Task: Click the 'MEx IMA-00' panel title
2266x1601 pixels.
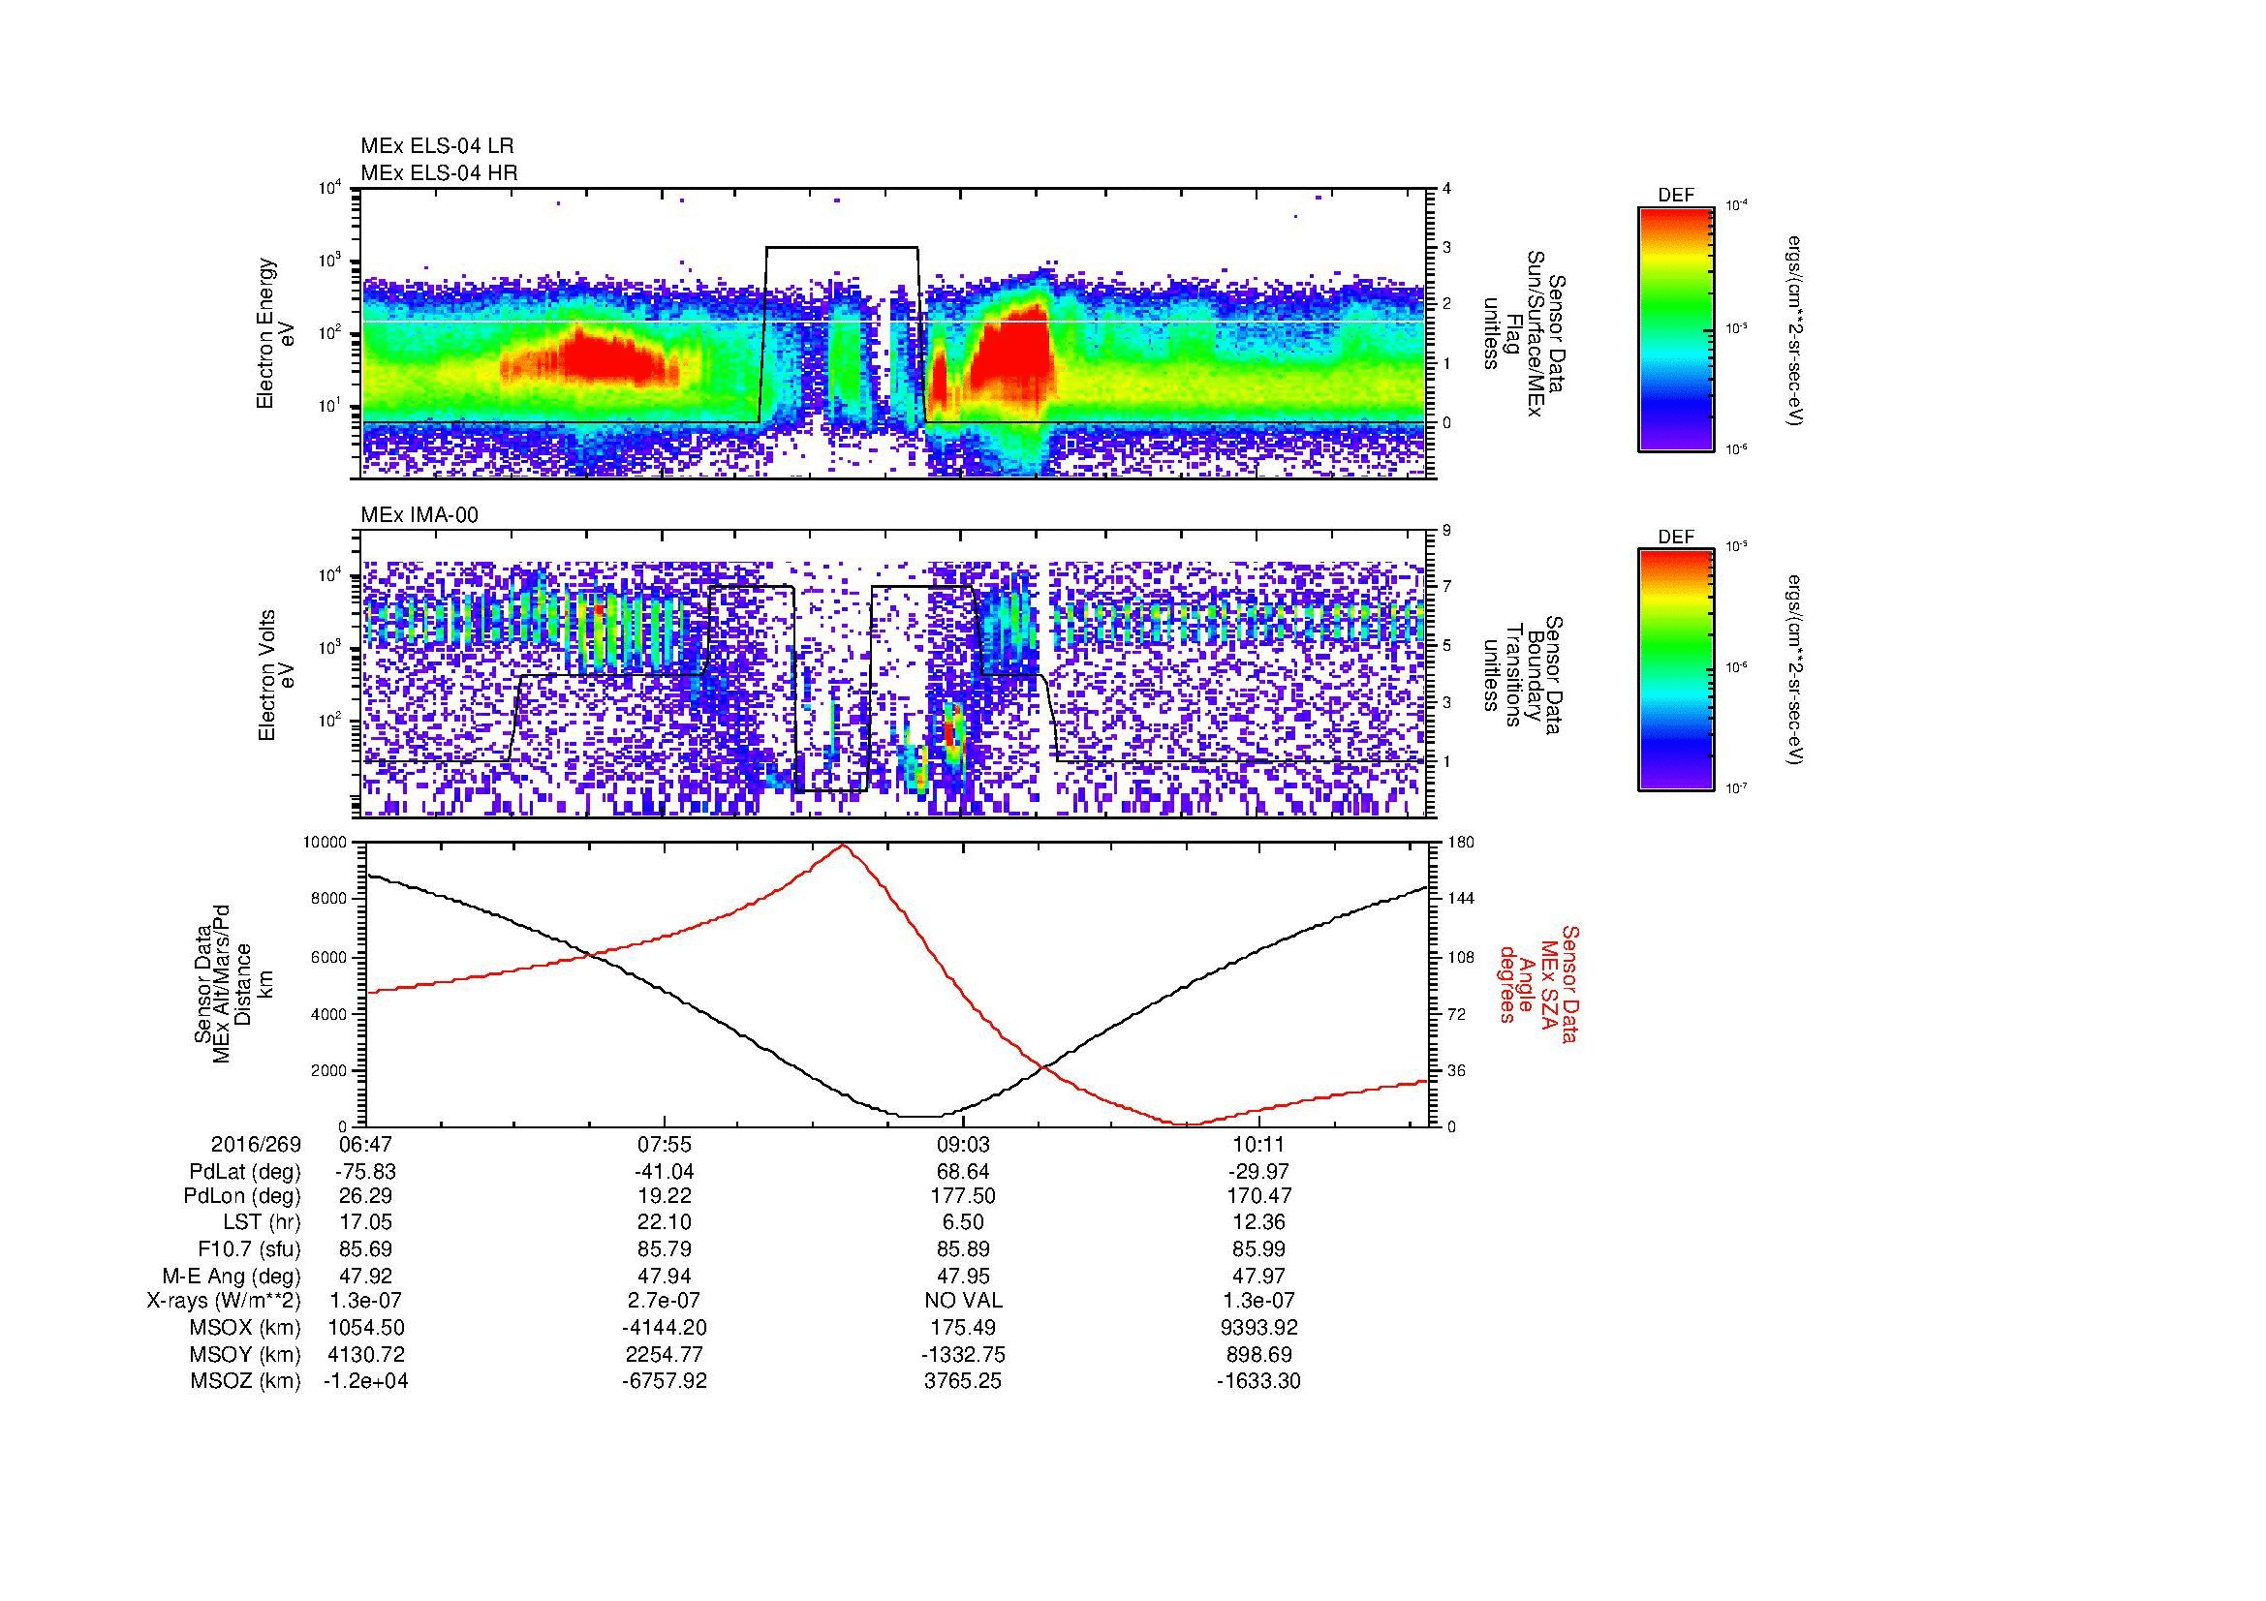Action: tap(419, 515)
